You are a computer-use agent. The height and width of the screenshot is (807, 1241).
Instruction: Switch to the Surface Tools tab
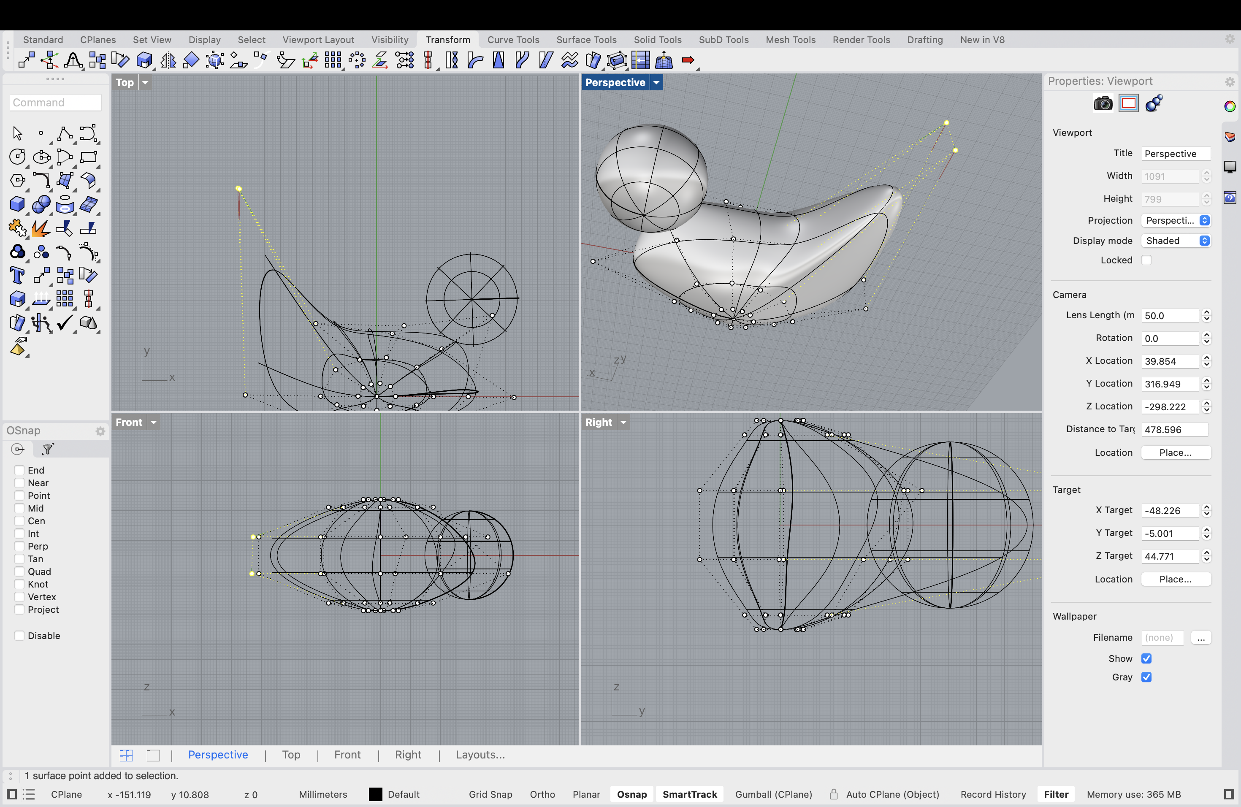pyautogui.click(x=586, y=40)
